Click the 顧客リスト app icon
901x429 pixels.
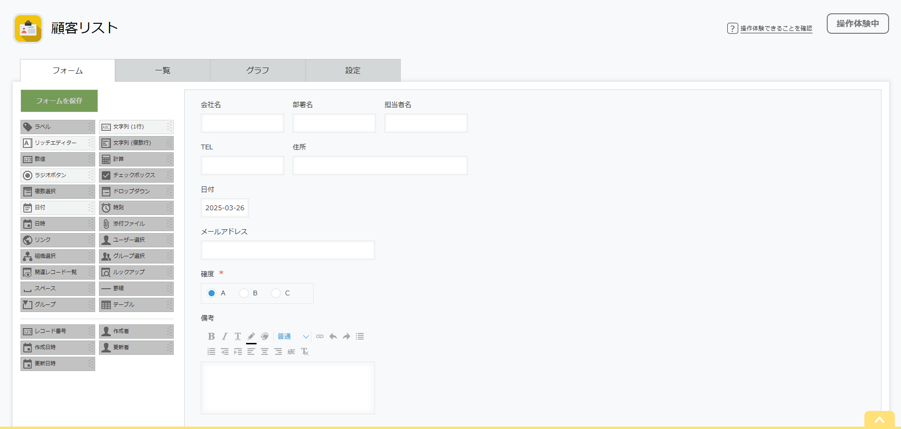(28, 29)
